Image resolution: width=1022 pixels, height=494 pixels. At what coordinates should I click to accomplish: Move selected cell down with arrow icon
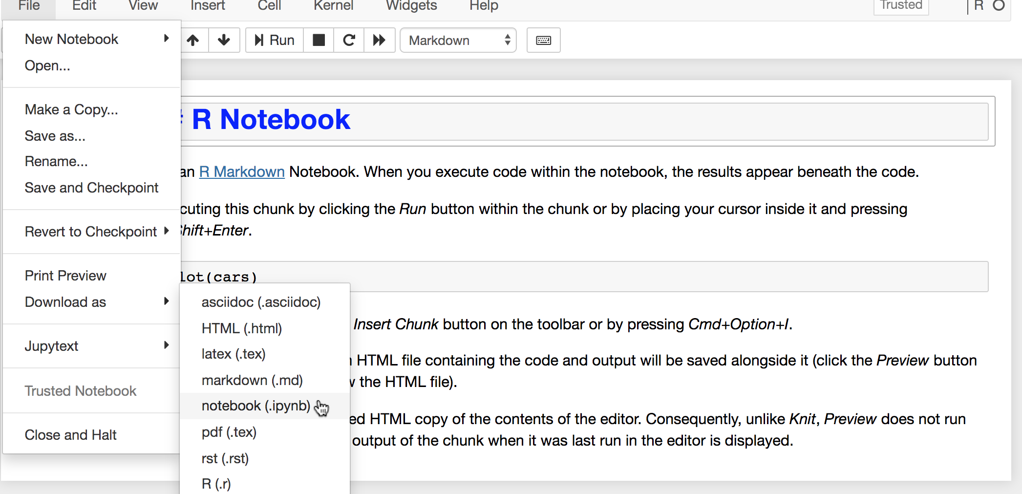point(224,40)
